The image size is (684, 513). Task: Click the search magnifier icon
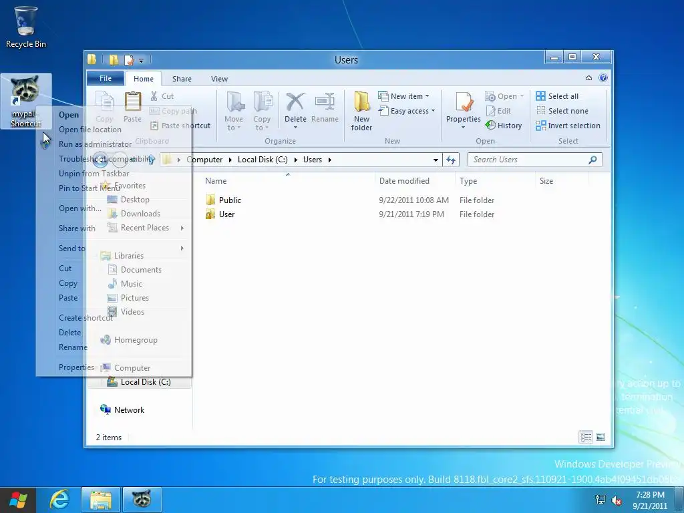pyautogui.click(x=592, y=160)
